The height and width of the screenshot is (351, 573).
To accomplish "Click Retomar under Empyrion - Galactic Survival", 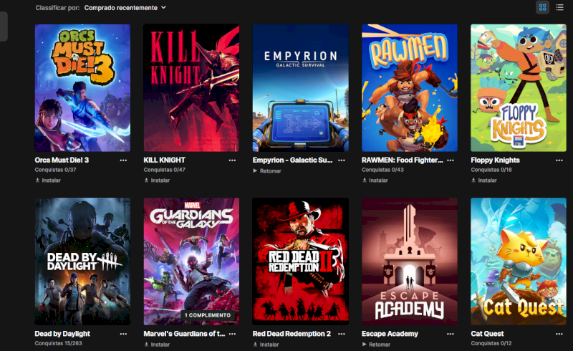I will (266, 170).
